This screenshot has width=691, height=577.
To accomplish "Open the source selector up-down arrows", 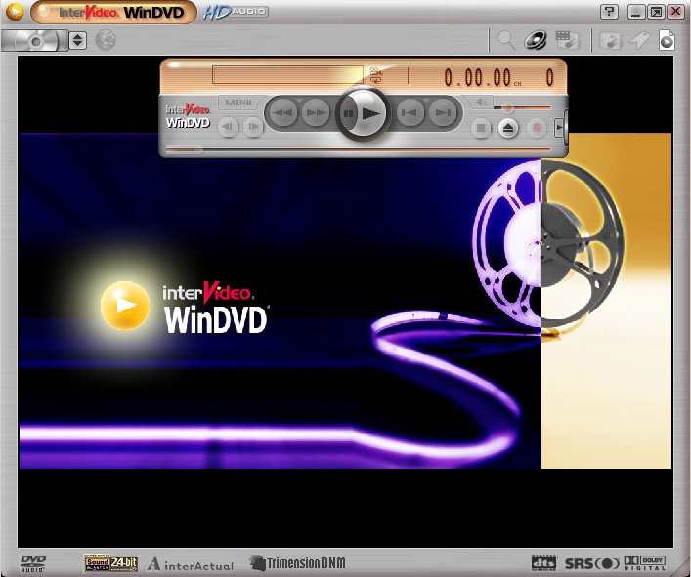I will 77,40.
